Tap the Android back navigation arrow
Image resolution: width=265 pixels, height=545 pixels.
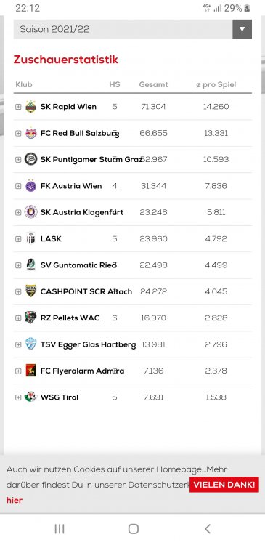(x=208, y=529)
